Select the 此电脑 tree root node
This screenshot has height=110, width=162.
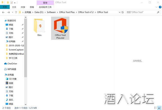pos(11,75)
